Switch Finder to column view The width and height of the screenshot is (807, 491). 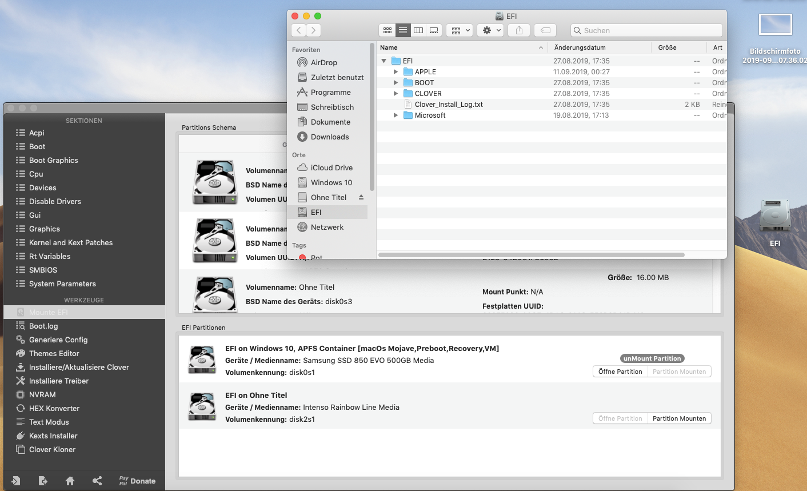418,30
